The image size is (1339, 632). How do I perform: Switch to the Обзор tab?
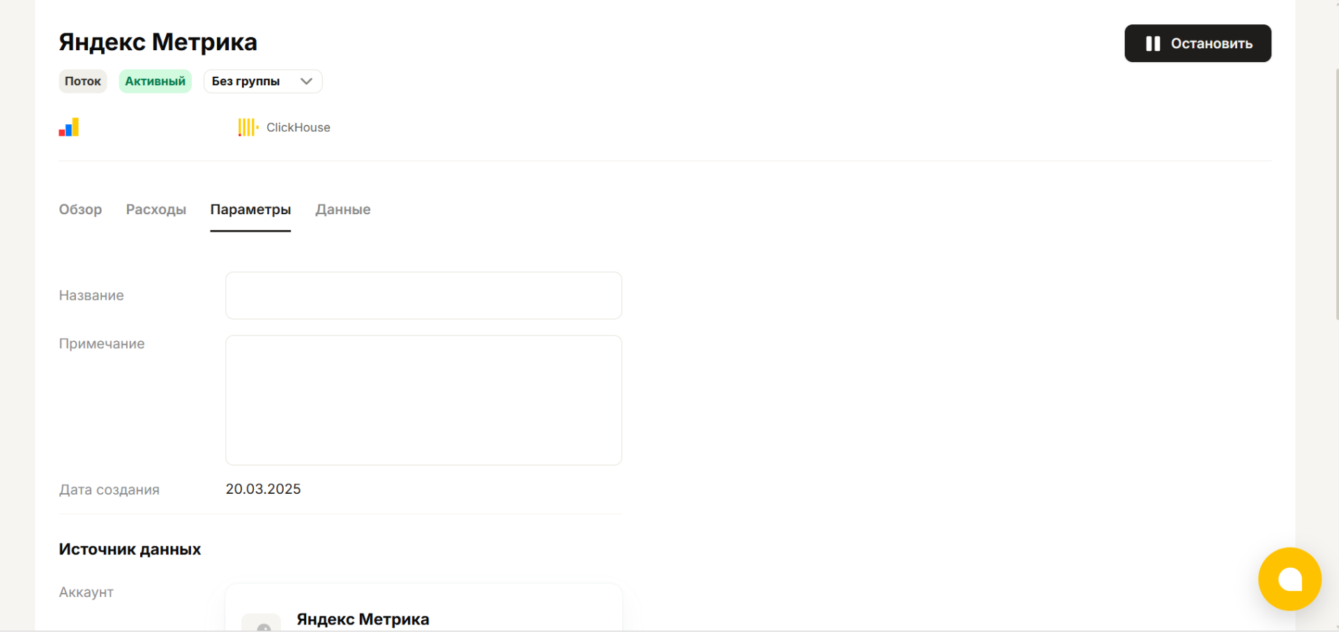[x=80, y=209]
